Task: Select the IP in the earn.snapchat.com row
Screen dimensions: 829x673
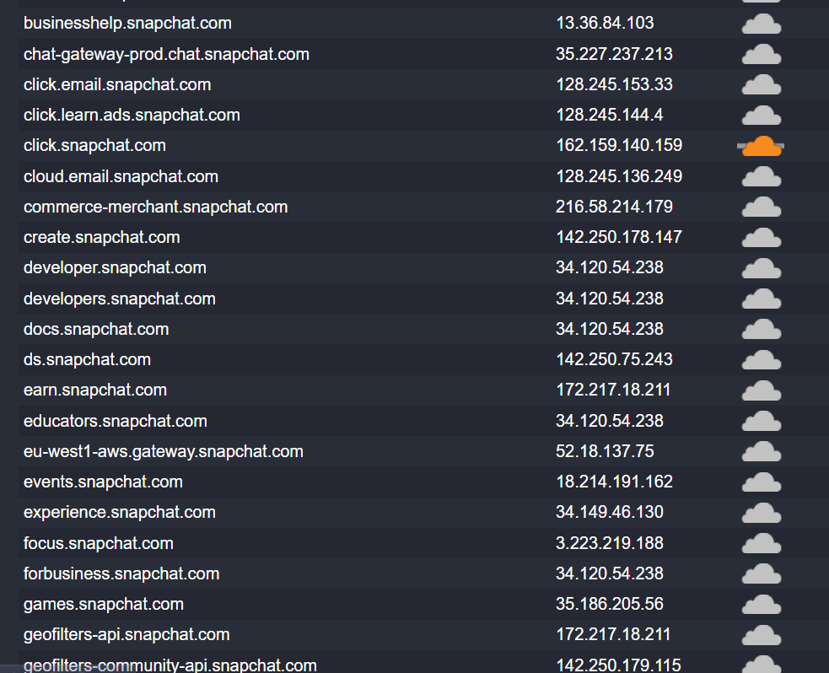Action: [613, 390]
